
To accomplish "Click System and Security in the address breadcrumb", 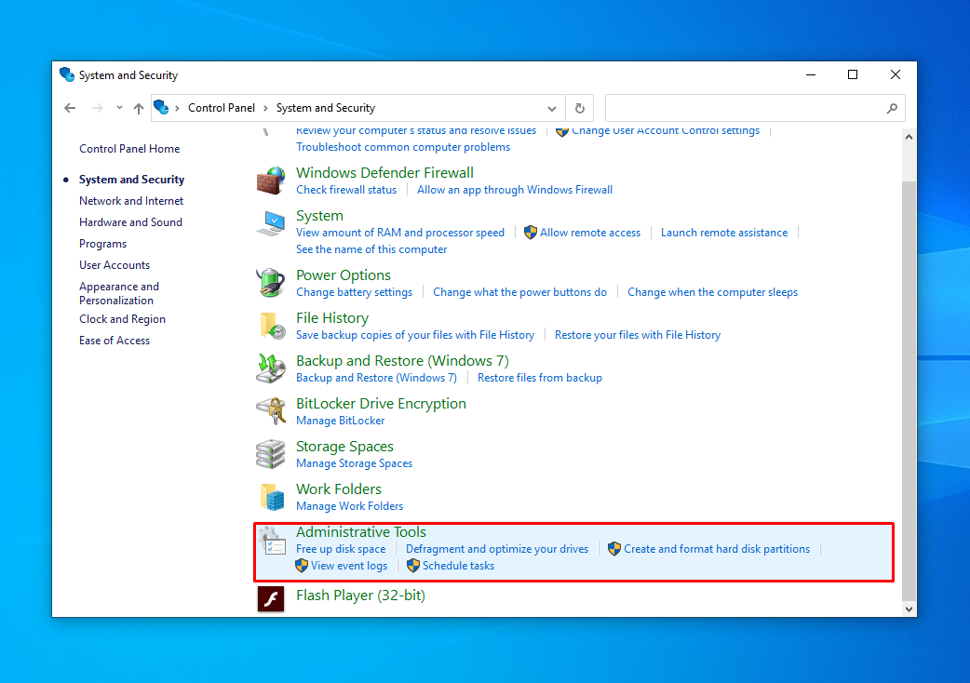I will pyautogui.click(x=326, y=108).
